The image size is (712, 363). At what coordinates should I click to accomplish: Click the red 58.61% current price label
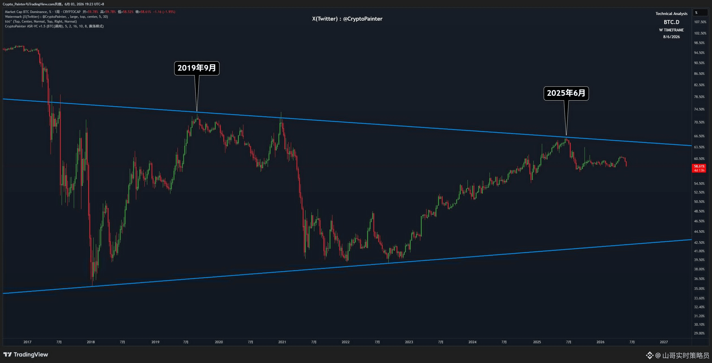pyautogui.click(x=699, y=168)
